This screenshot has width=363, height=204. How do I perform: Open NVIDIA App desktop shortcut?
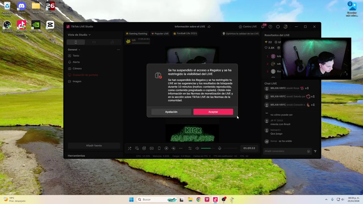36,27
